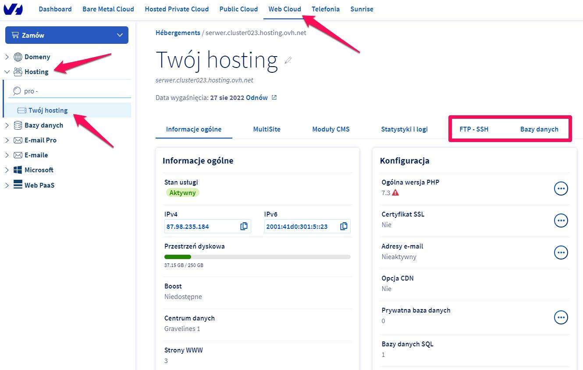The image size is (583, 370).
Task: Click the Przestrzeń dyskowa usage bar
Action: pyautogui.click(x=257, y=257)
